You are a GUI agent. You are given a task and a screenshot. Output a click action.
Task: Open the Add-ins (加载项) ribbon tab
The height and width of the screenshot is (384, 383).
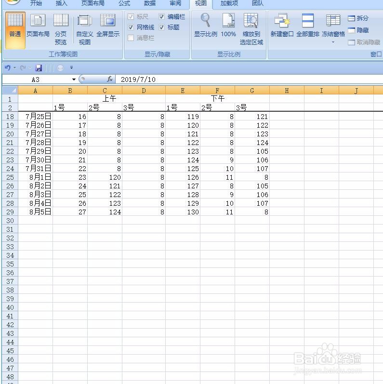[229, 3]
